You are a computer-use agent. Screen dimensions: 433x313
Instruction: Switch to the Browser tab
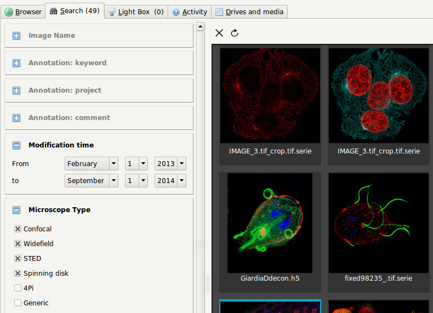[x=23, y=12]
